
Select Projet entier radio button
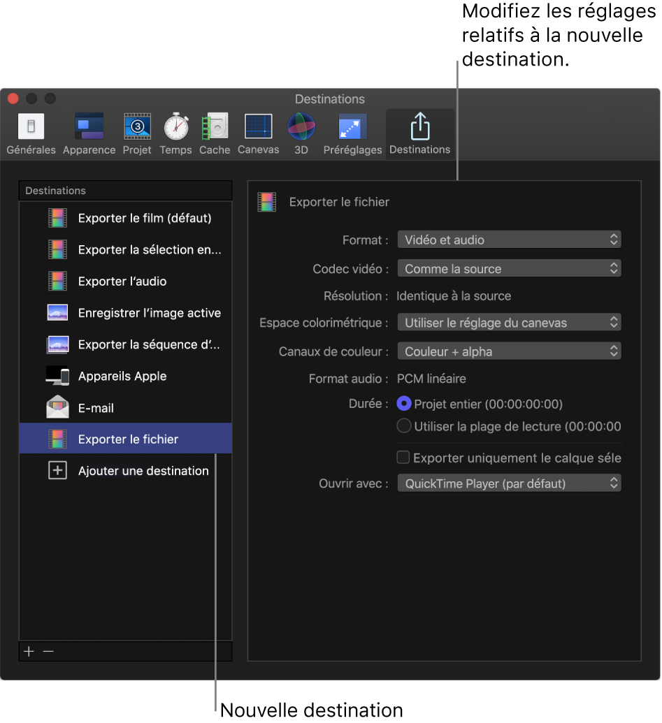point(404,404)
